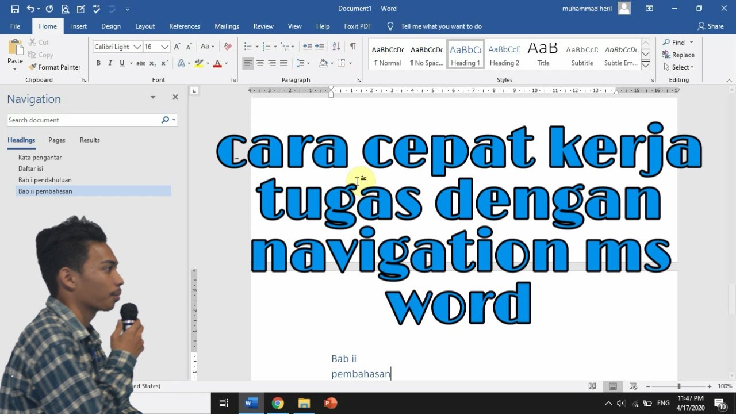The image size is (736, 414).
Task: Open the font size dropdown showing 16
Action: [165, 47]
